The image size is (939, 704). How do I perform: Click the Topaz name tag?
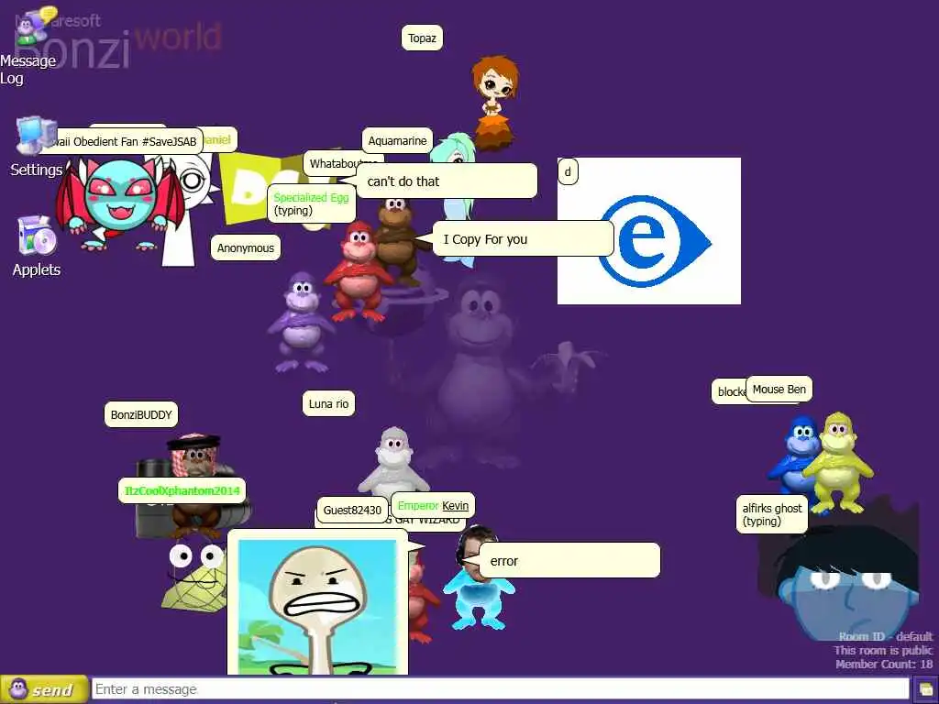422,38
